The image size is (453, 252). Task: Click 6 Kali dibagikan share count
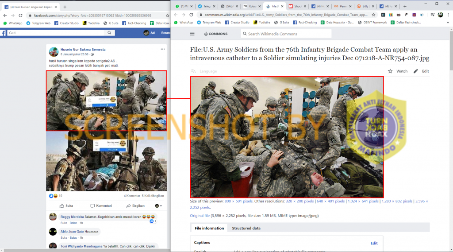click(153, 196)
